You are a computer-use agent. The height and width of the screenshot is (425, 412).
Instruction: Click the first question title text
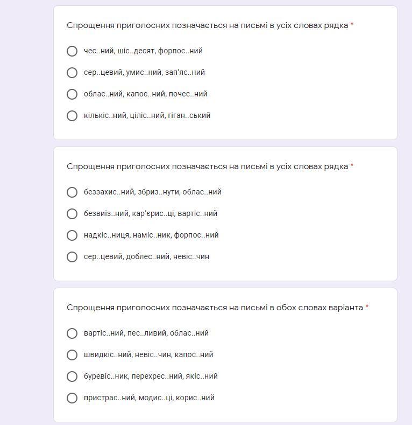coord(208,25)
